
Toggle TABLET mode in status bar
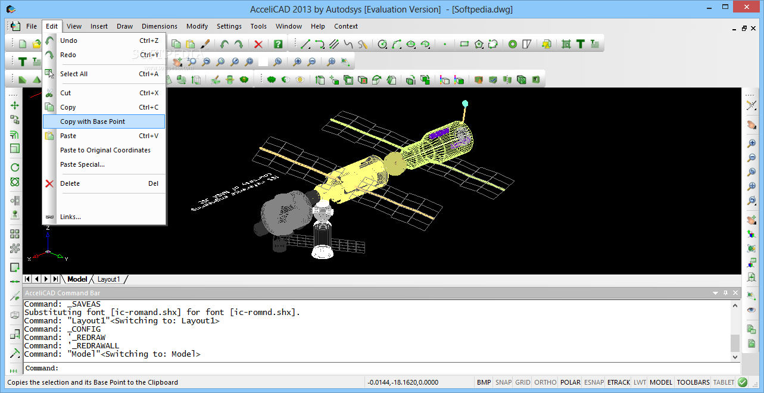(724, 382)
